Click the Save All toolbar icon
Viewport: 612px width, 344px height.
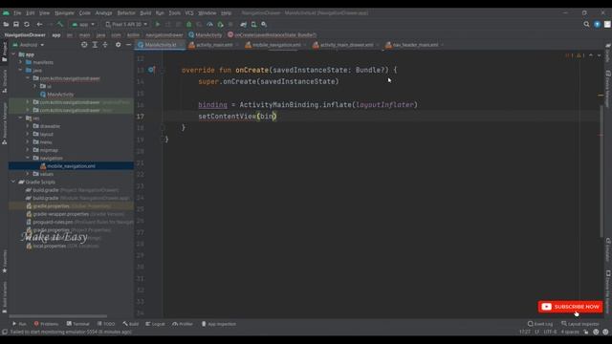pyautogui.click(x=16, y=24)
